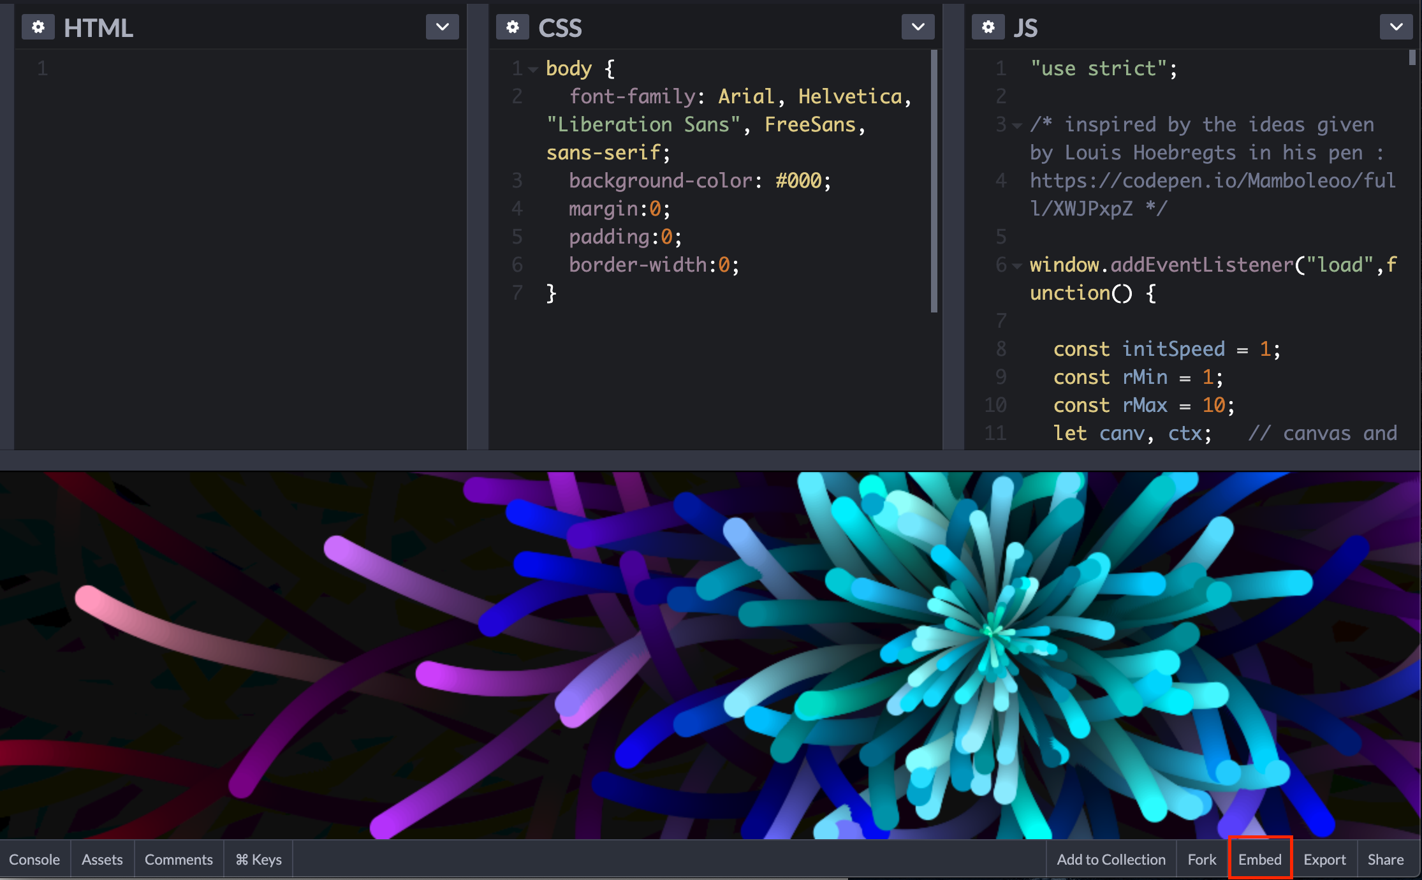Open JS editor settings gear
The height and width of the screenshot is (880, 1422).
click(x=988, y=27)
